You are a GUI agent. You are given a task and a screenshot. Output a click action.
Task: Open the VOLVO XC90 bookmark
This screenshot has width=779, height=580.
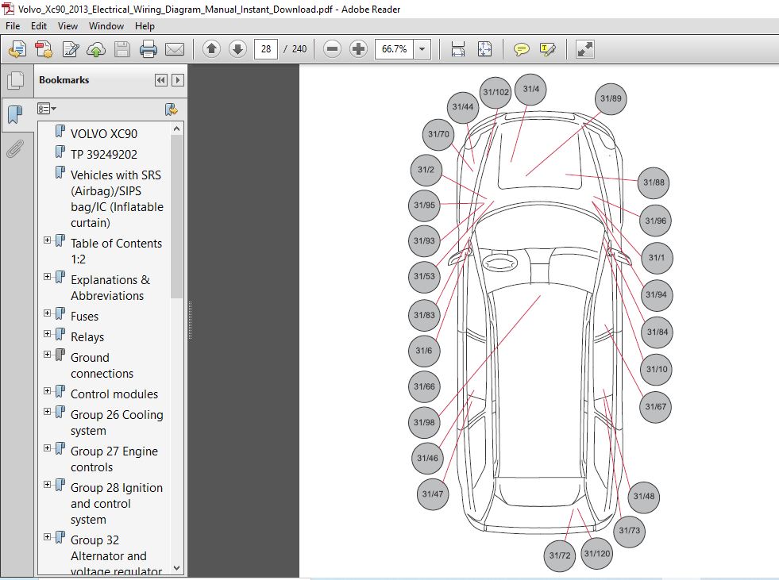coord(104,134)
